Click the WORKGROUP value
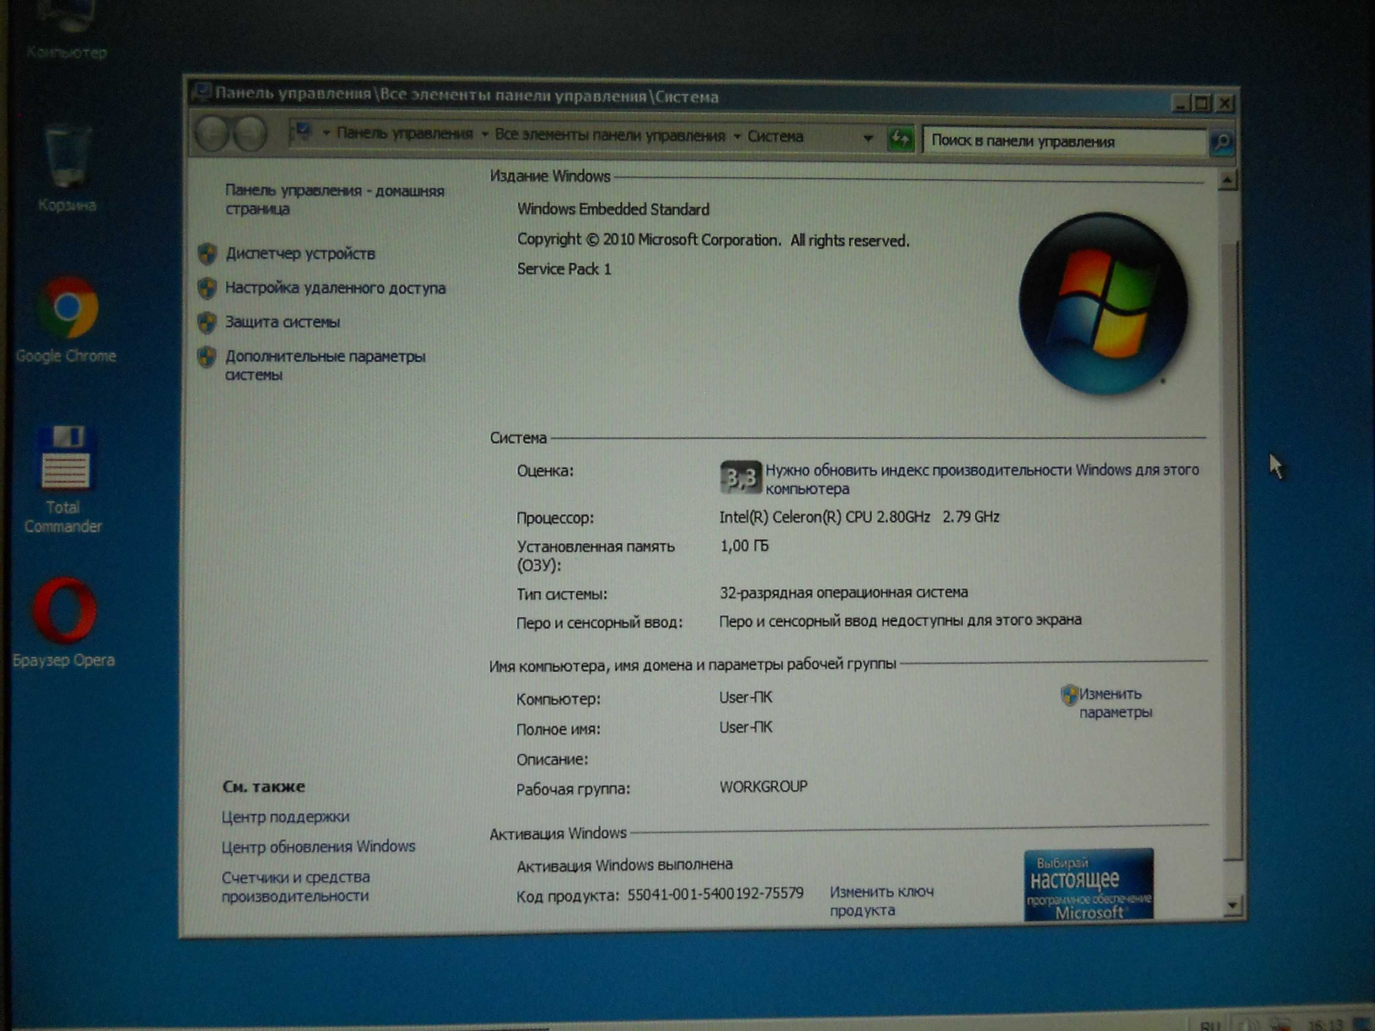 (763, 787)
